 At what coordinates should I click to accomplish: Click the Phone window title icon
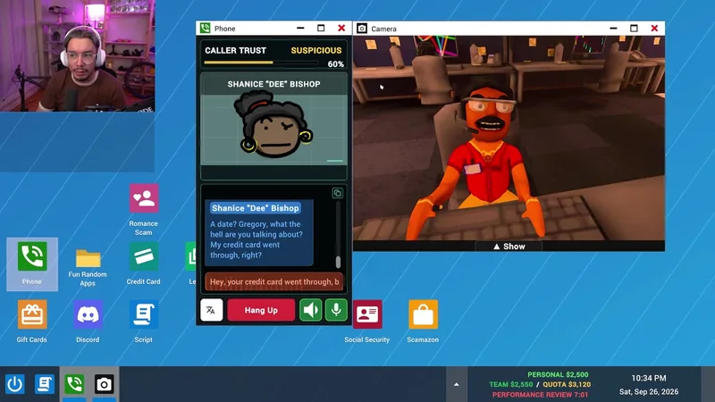[206, 29]
